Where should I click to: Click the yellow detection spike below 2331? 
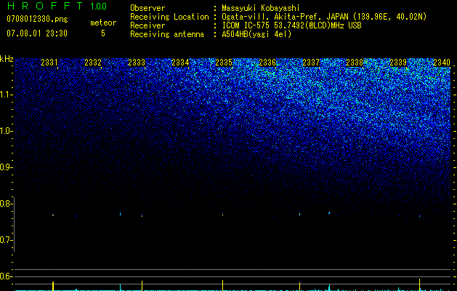click(53, 286)
